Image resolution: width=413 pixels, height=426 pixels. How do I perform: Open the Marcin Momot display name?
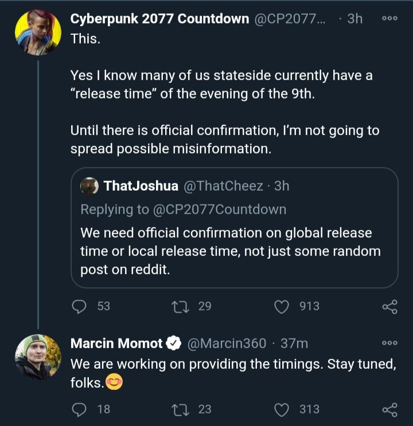tap(116, 344)
